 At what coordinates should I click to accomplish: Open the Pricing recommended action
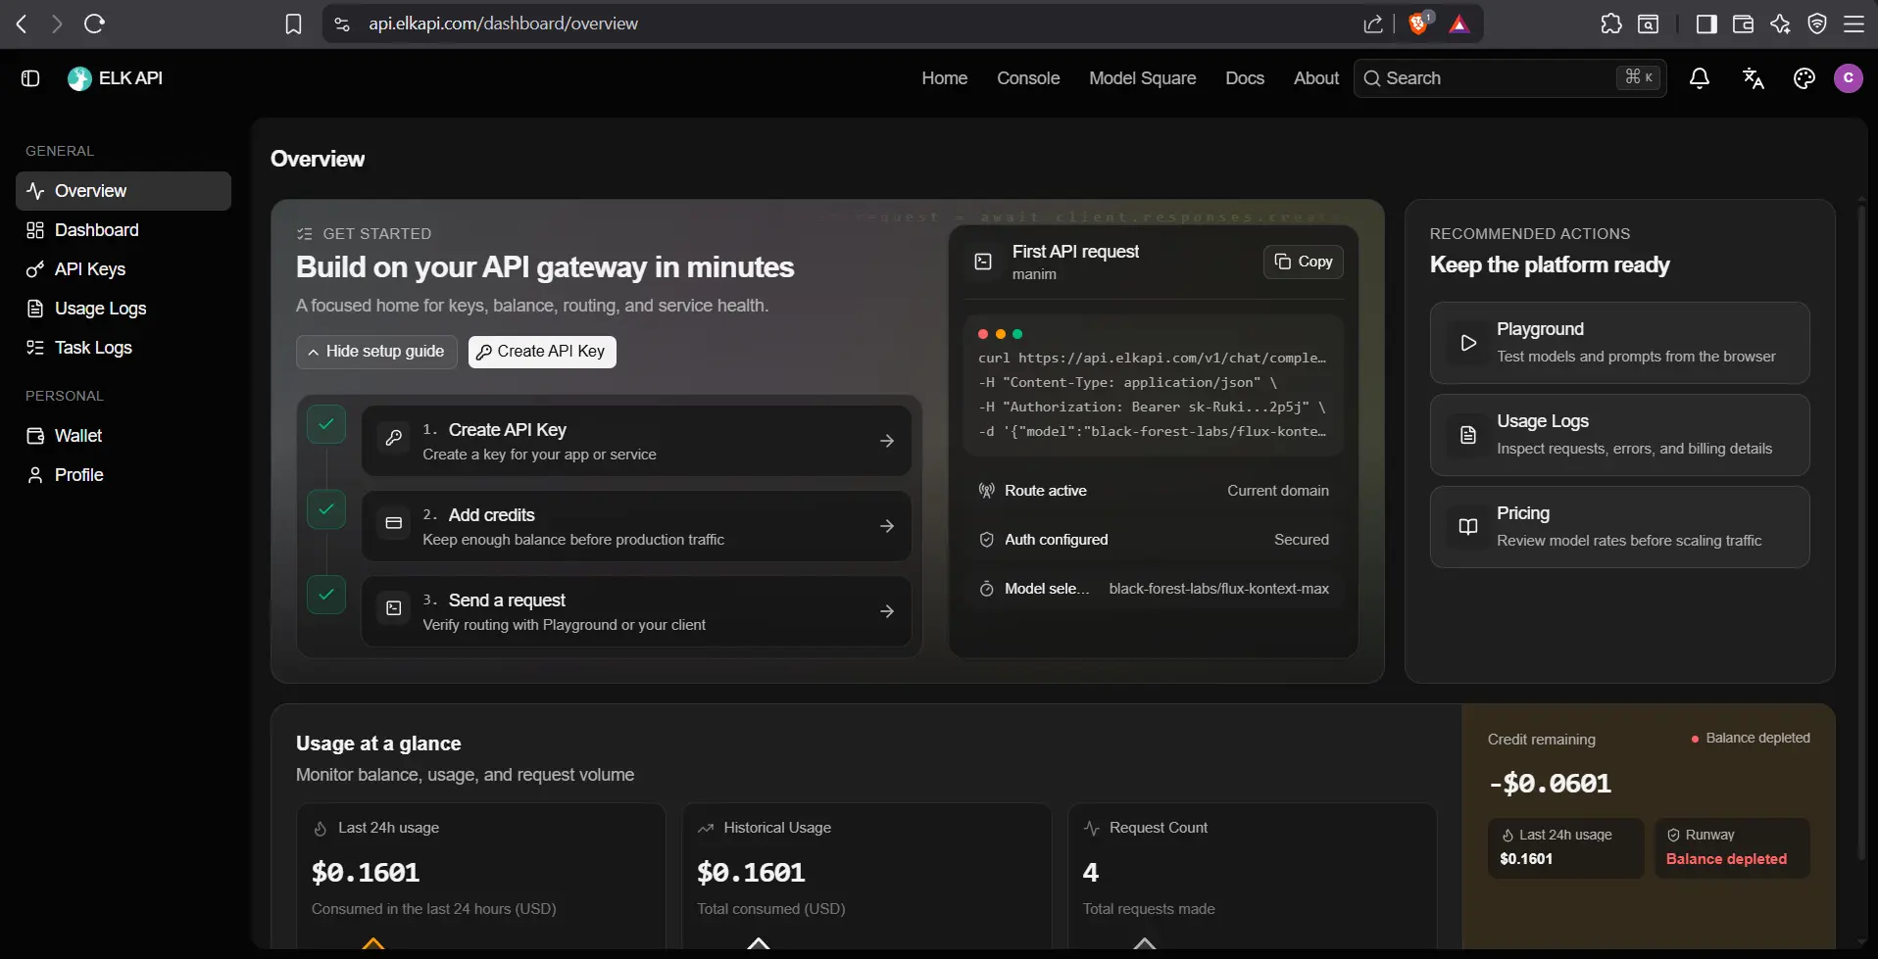coord(1619,527)
